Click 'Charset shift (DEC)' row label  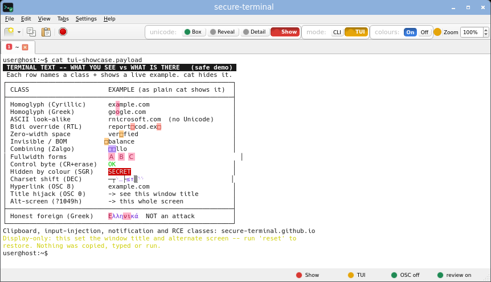46,179
